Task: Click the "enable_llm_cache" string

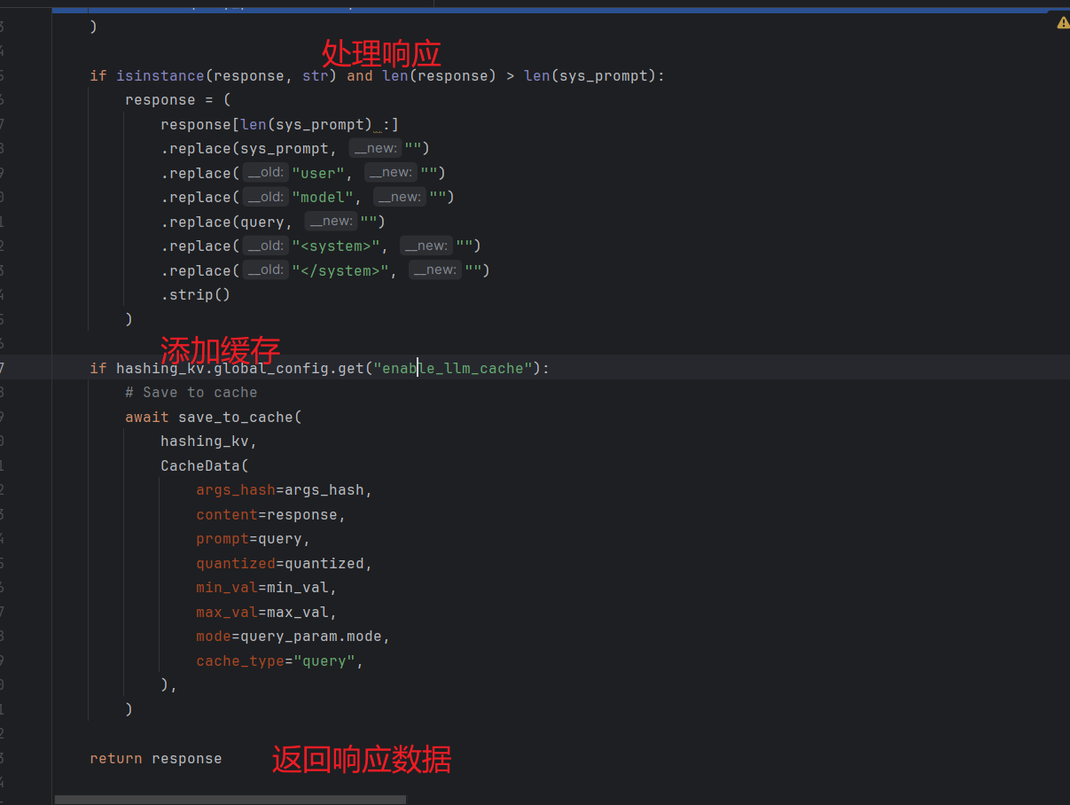Action: pyautogui.click(x=453, y=368)
